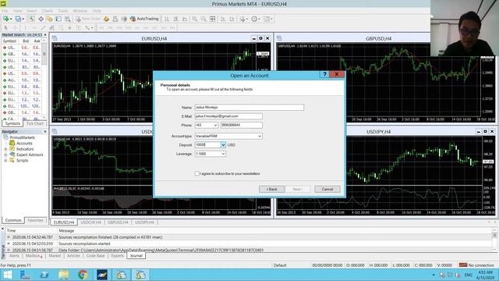
Task: Click 'No connection' status bar indicator
Action: pyautogui.click(x=477, y=265)
